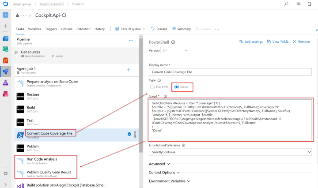
Task: Select the File Path radio button
Action: click(153, 87)
